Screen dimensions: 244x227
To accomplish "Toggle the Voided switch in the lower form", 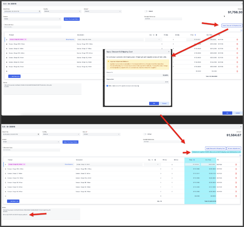I will (x=145, y=134).
